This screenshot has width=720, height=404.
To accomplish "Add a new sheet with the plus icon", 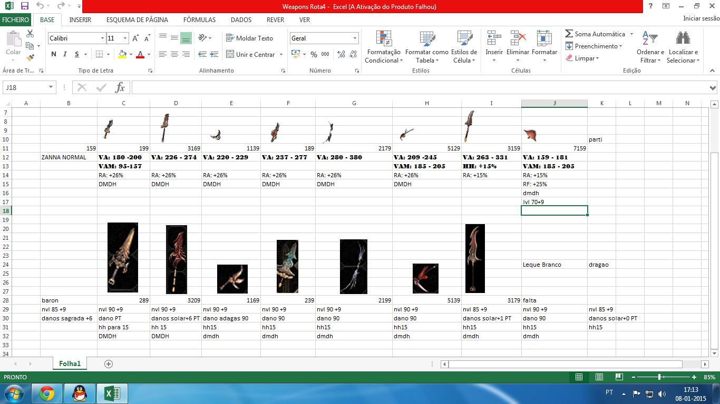I will pyautogui.click(x=109, y=363).
